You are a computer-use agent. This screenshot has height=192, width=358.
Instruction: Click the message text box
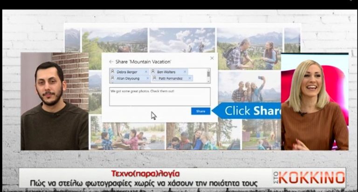(x=159, y=96)
